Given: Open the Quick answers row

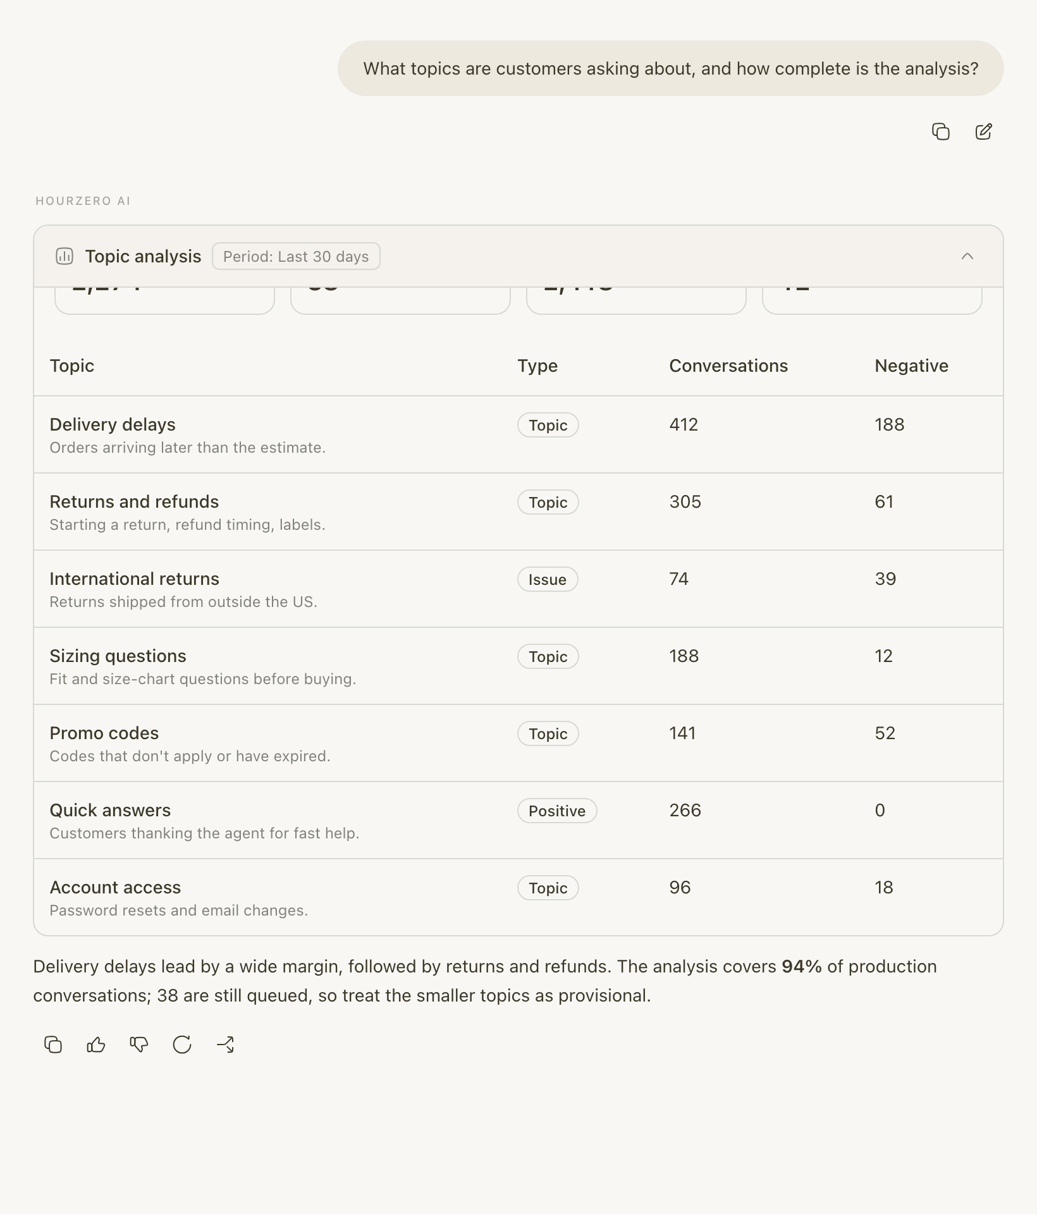Looking at the screenshot, I should 518,821.
